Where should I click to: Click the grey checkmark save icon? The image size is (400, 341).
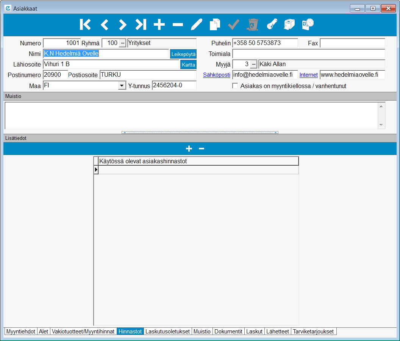click(234, 25)
